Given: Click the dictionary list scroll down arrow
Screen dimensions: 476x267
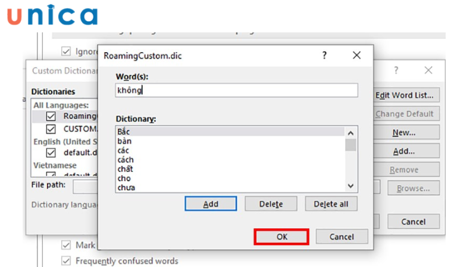Looking at the screenshot, I should click(350, 186).
